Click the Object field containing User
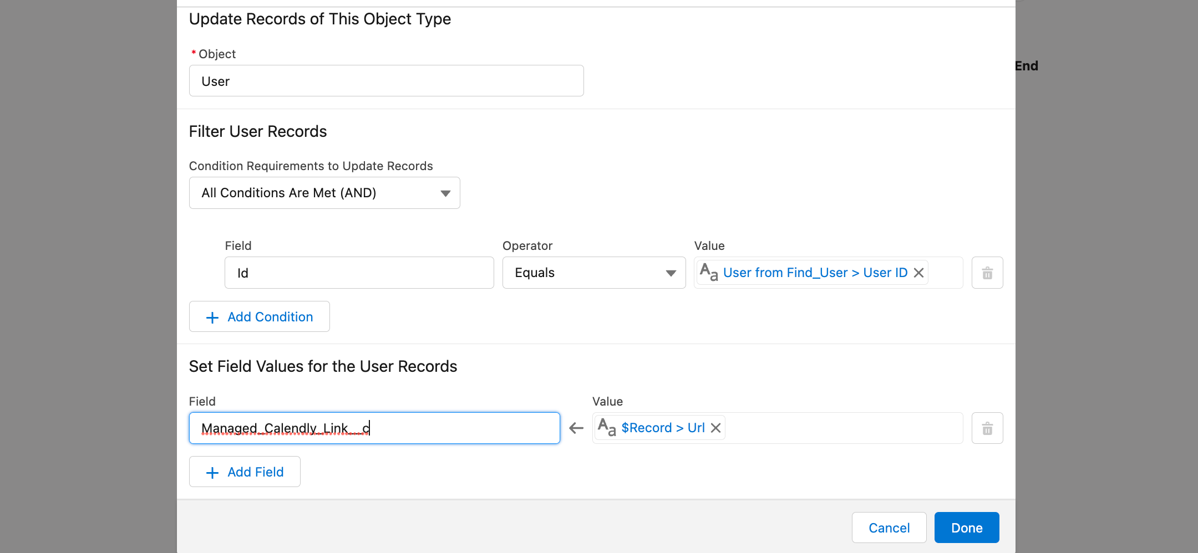1198x553 pixels. click(x=386, y=81)
